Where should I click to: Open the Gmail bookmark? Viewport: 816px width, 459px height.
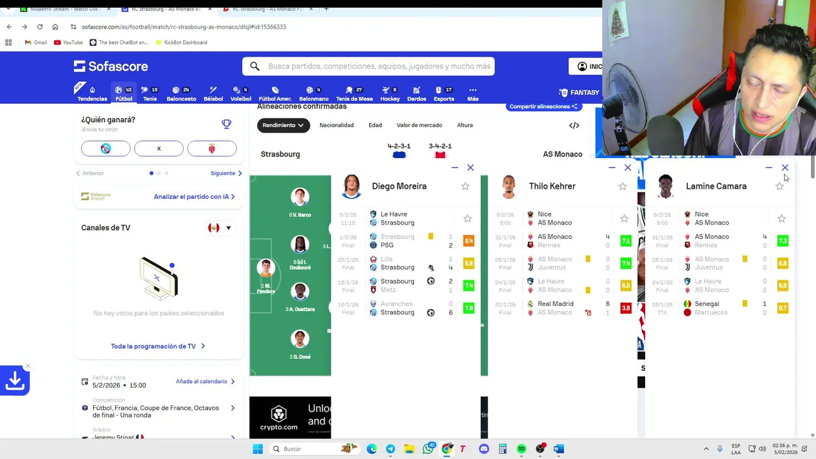(x=35, y=42)
